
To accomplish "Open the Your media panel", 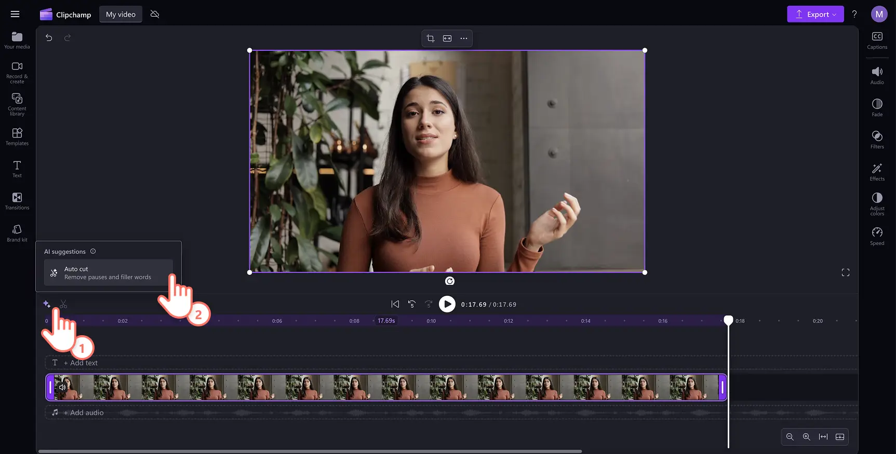I will point(17,40).
